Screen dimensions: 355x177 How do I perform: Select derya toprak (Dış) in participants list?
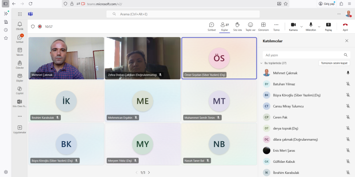pos(306,128)
